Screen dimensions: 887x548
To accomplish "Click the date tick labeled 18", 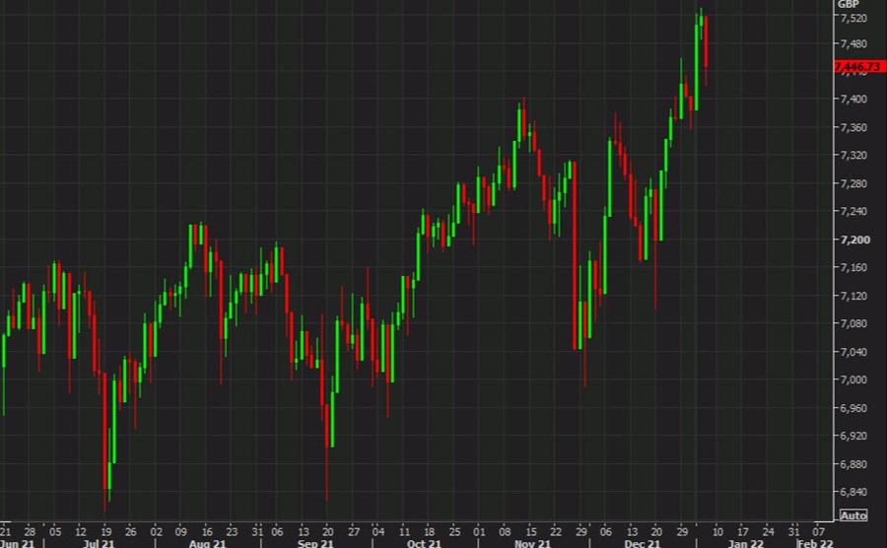I will pyautogui.click(x=430, y=531).
